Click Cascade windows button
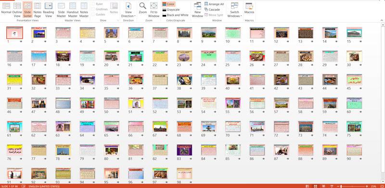This screenshot has height=188, width=385. (212, 10)
